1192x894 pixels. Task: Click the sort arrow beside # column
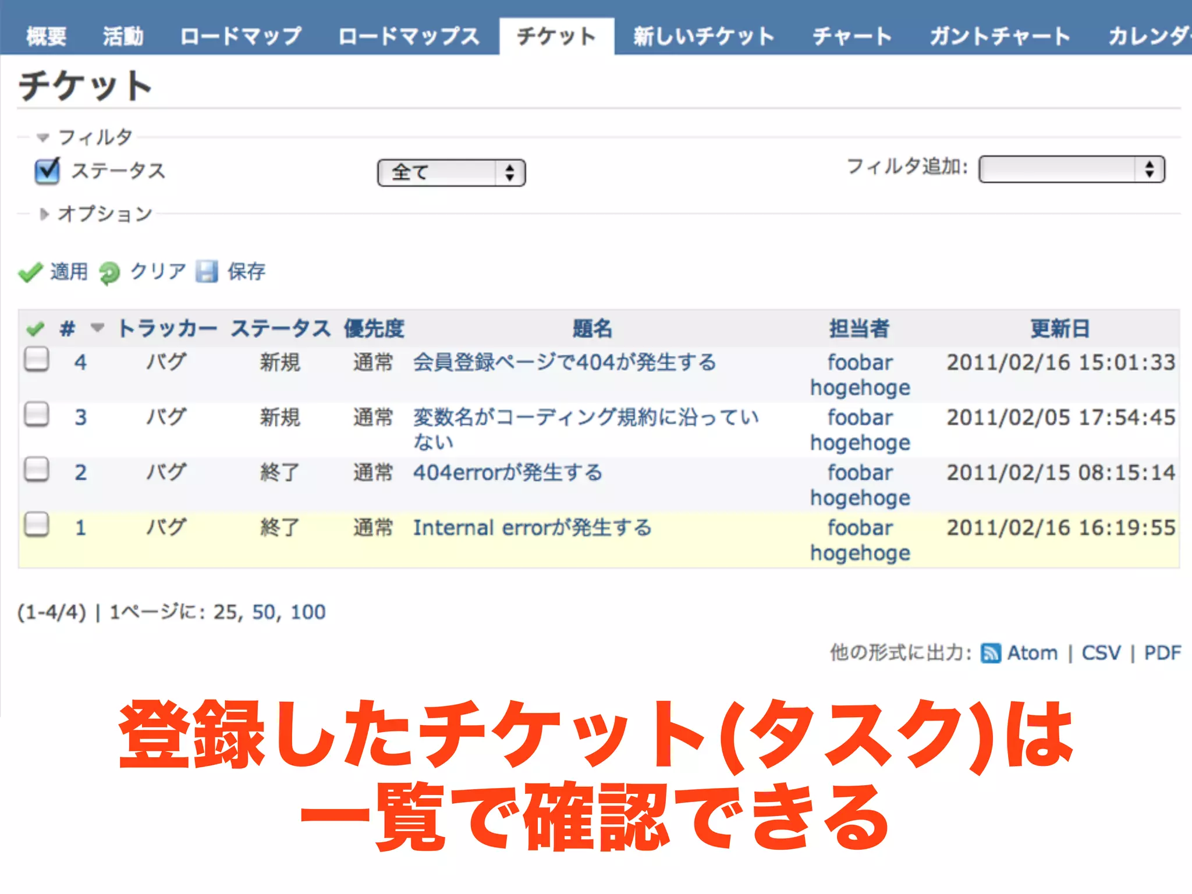pos(97,328)
